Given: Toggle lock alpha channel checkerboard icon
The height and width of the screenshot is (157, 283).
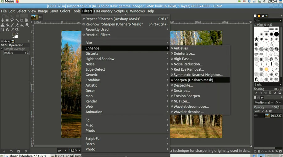Looking at the screenshot, I should click(x=270, y=111).
